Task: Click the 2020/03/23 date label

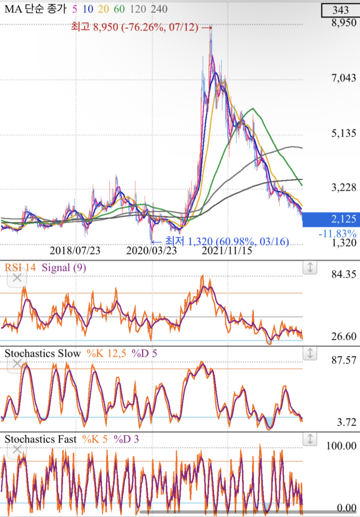Action: point(152,250)
